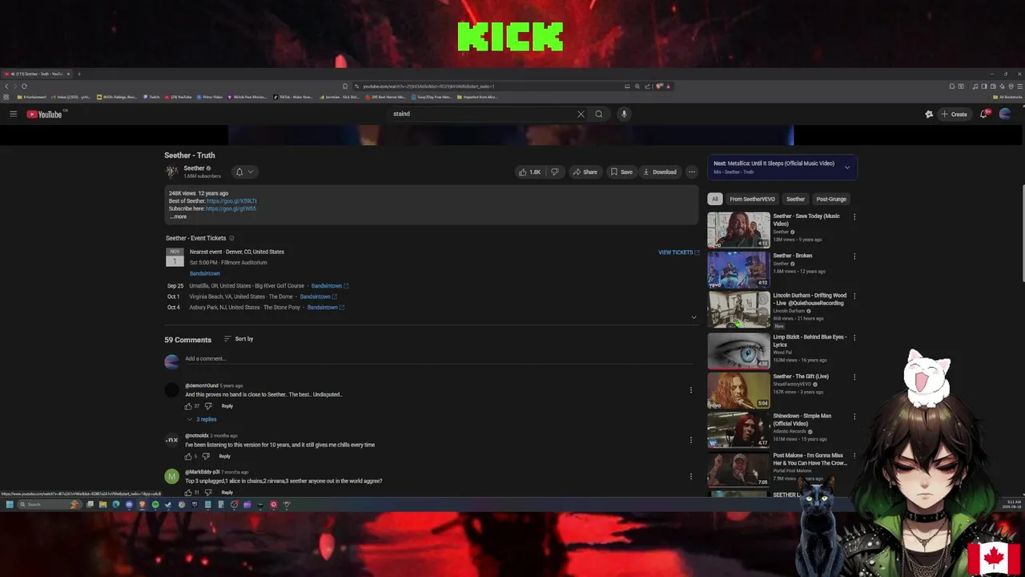Screen dimensions: 1025x577
Task: Open Bandsintown link for Umatilla event
Action: coord(329,286)
